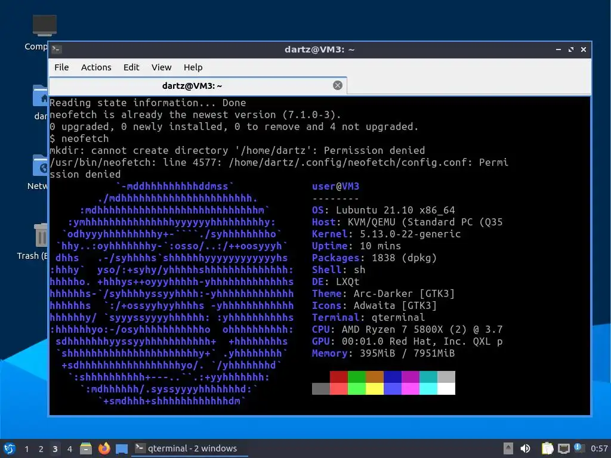
Task: Select the dartz home folder desktop icon
Action: (x=41, y=102)
